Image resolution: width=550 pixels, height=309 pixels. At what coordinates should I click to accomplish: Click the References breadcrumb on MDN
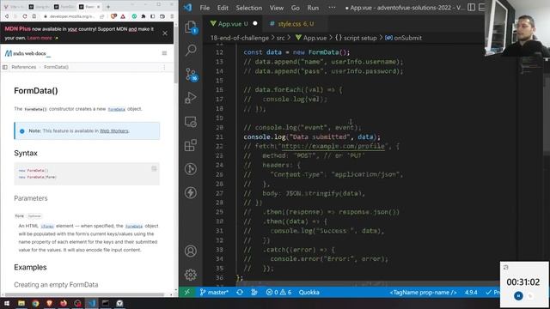[x=23, y=67]
